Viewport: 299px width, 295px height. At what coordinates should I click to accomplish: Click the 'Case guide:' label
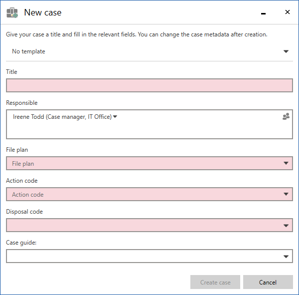tap(21, 243)
